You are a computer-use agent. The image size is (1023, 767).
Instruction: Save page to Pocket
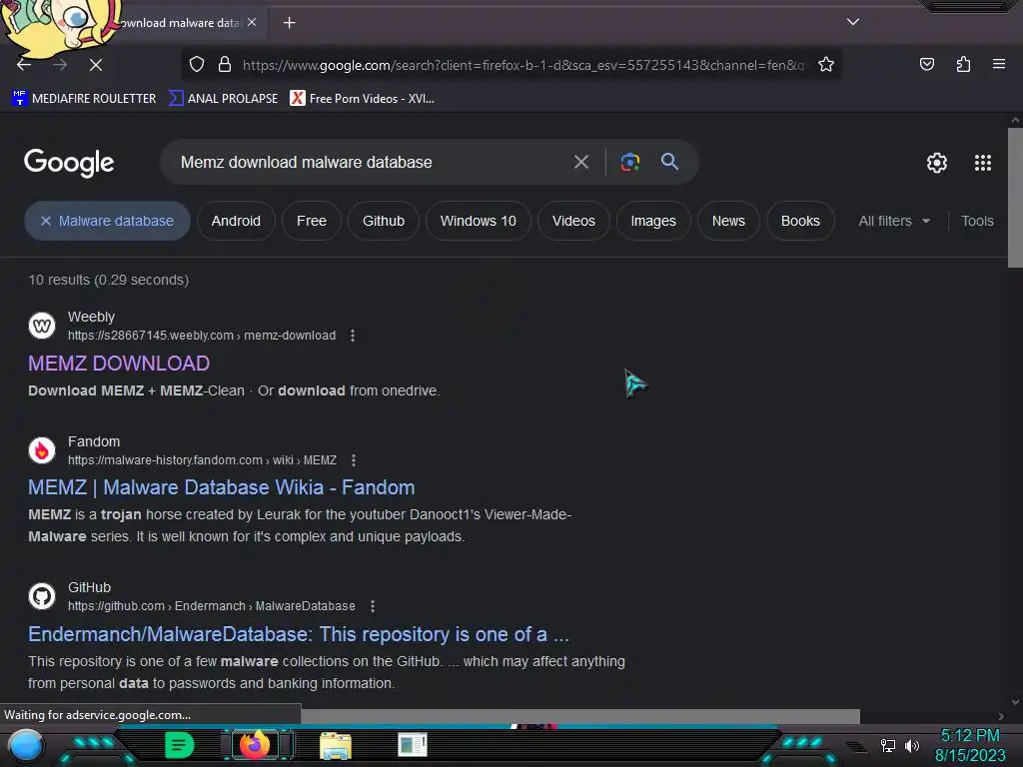(926, 65)
